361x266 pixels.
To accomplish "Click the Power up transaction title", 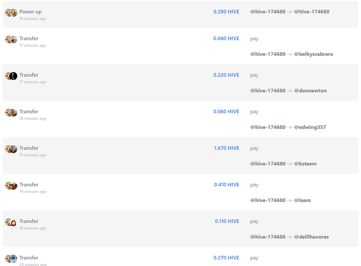I will pyautogui.click(x=31, y=12).
